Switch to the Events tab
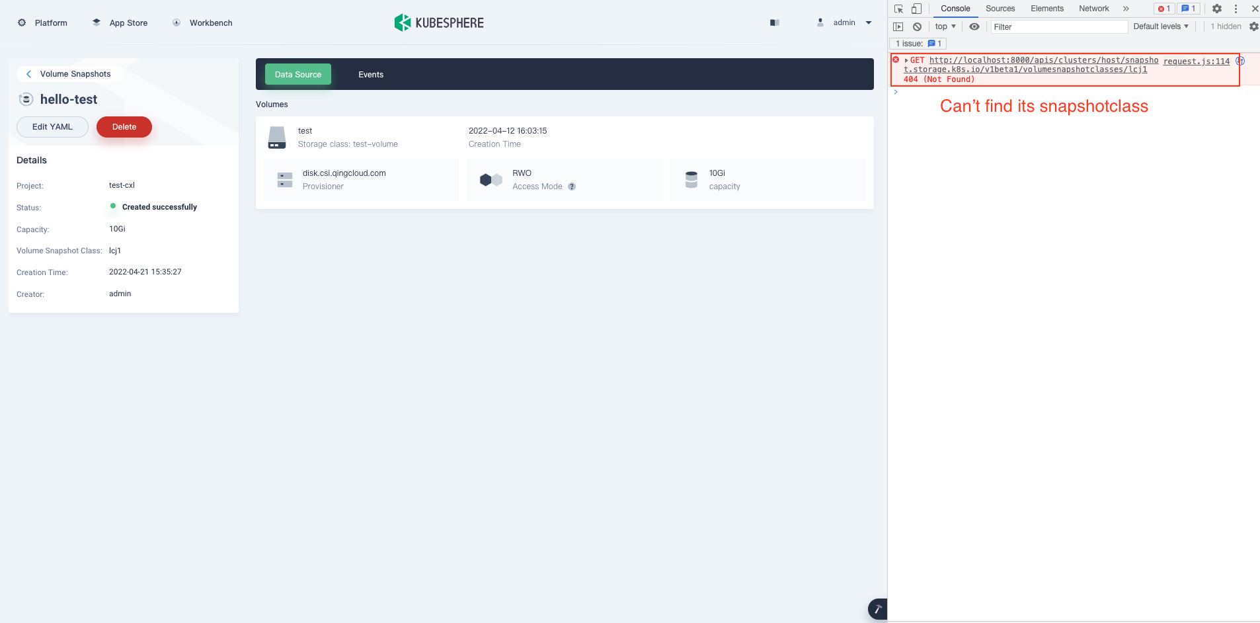 pyautogui.click(x=371, y=74)
